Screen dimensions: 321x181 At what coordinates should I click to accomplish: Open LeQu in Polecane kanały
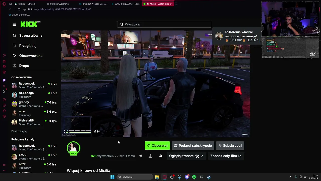click(35, 157)
